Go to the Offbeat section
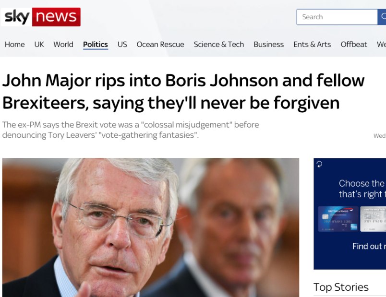The image size is (386, 297). [x=354, y=44]
